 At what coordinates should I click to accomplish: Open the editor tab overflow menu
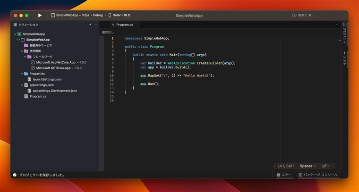[337, 25]
